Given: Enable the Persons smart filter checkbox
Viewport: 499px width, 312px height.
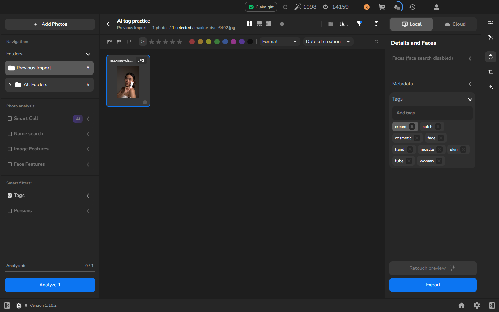Looking at the screenshot, I should pos(10,211).
